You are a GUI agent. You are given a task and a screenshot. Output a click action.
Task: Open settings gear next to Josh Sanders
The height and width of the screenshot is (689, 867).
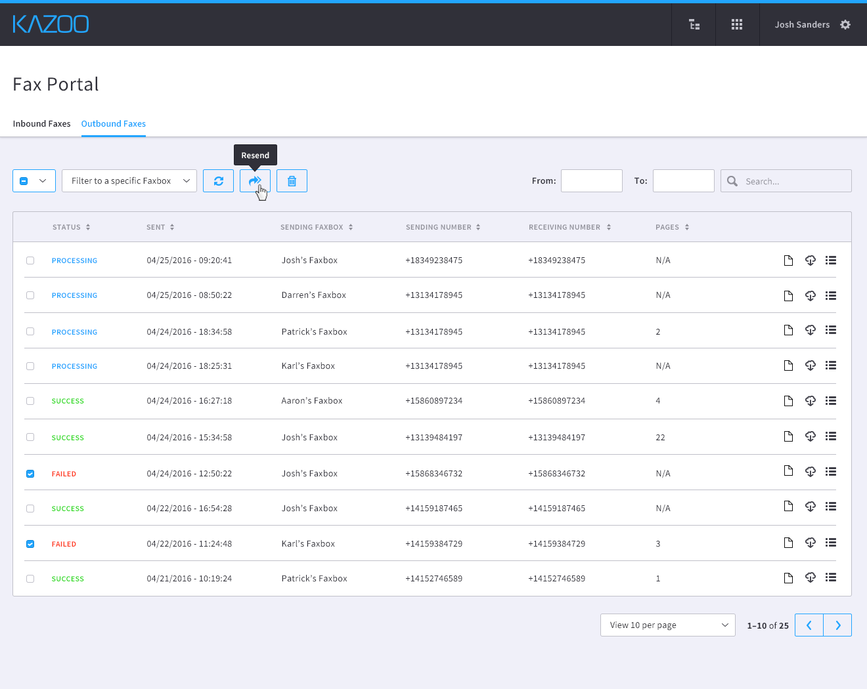pyautogui.click(x=845, y=24)
